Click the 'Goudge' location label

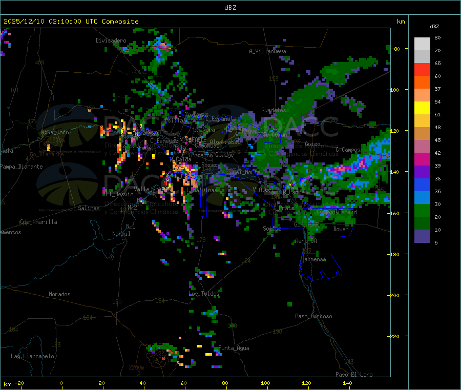click(x=224, y=155)
